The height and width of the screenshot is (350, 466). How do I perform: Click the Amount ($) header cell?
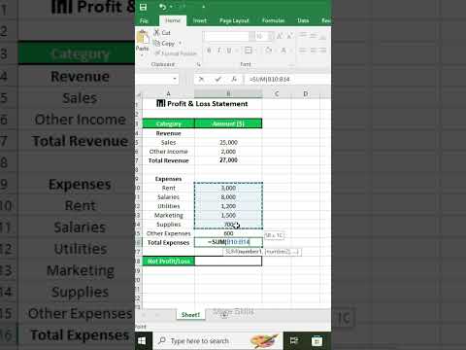click(228, 123)
